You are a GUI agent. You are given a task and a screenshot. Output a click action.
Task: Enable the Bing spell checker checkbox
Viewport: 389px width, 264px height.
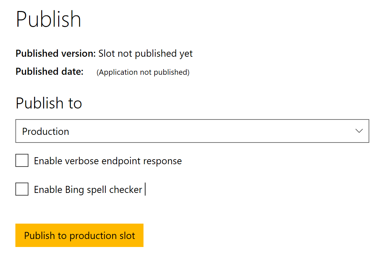22,189
